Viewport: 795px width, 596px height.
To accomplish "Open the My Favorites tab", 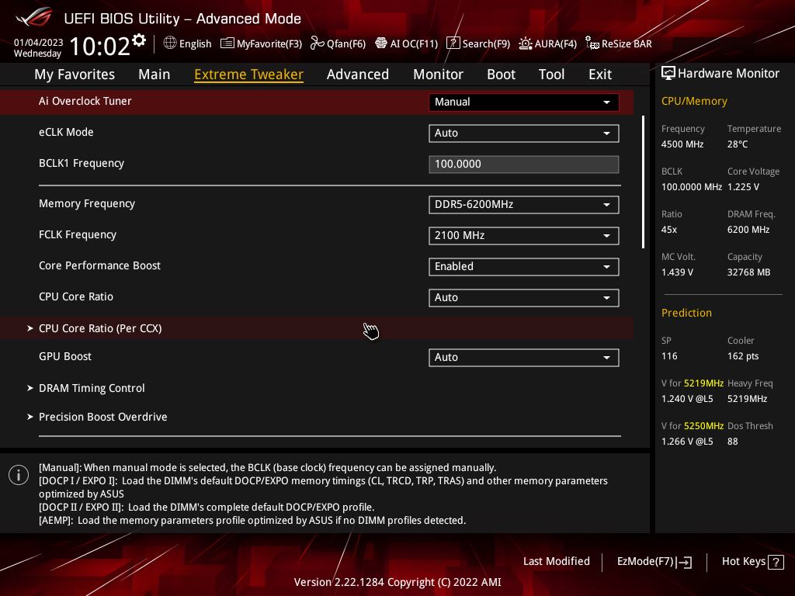I will click(75, 74).
